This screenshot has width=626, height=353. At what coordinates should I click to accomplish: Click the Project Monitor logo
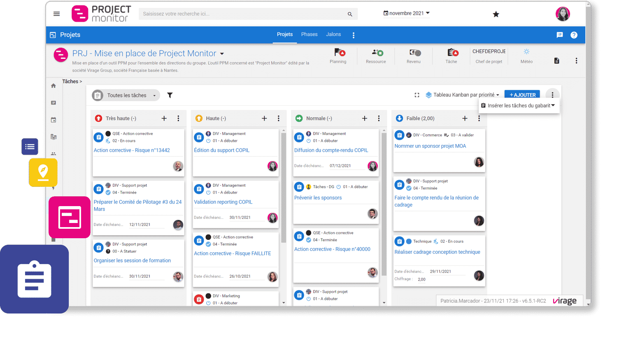[x=102, y=14]
